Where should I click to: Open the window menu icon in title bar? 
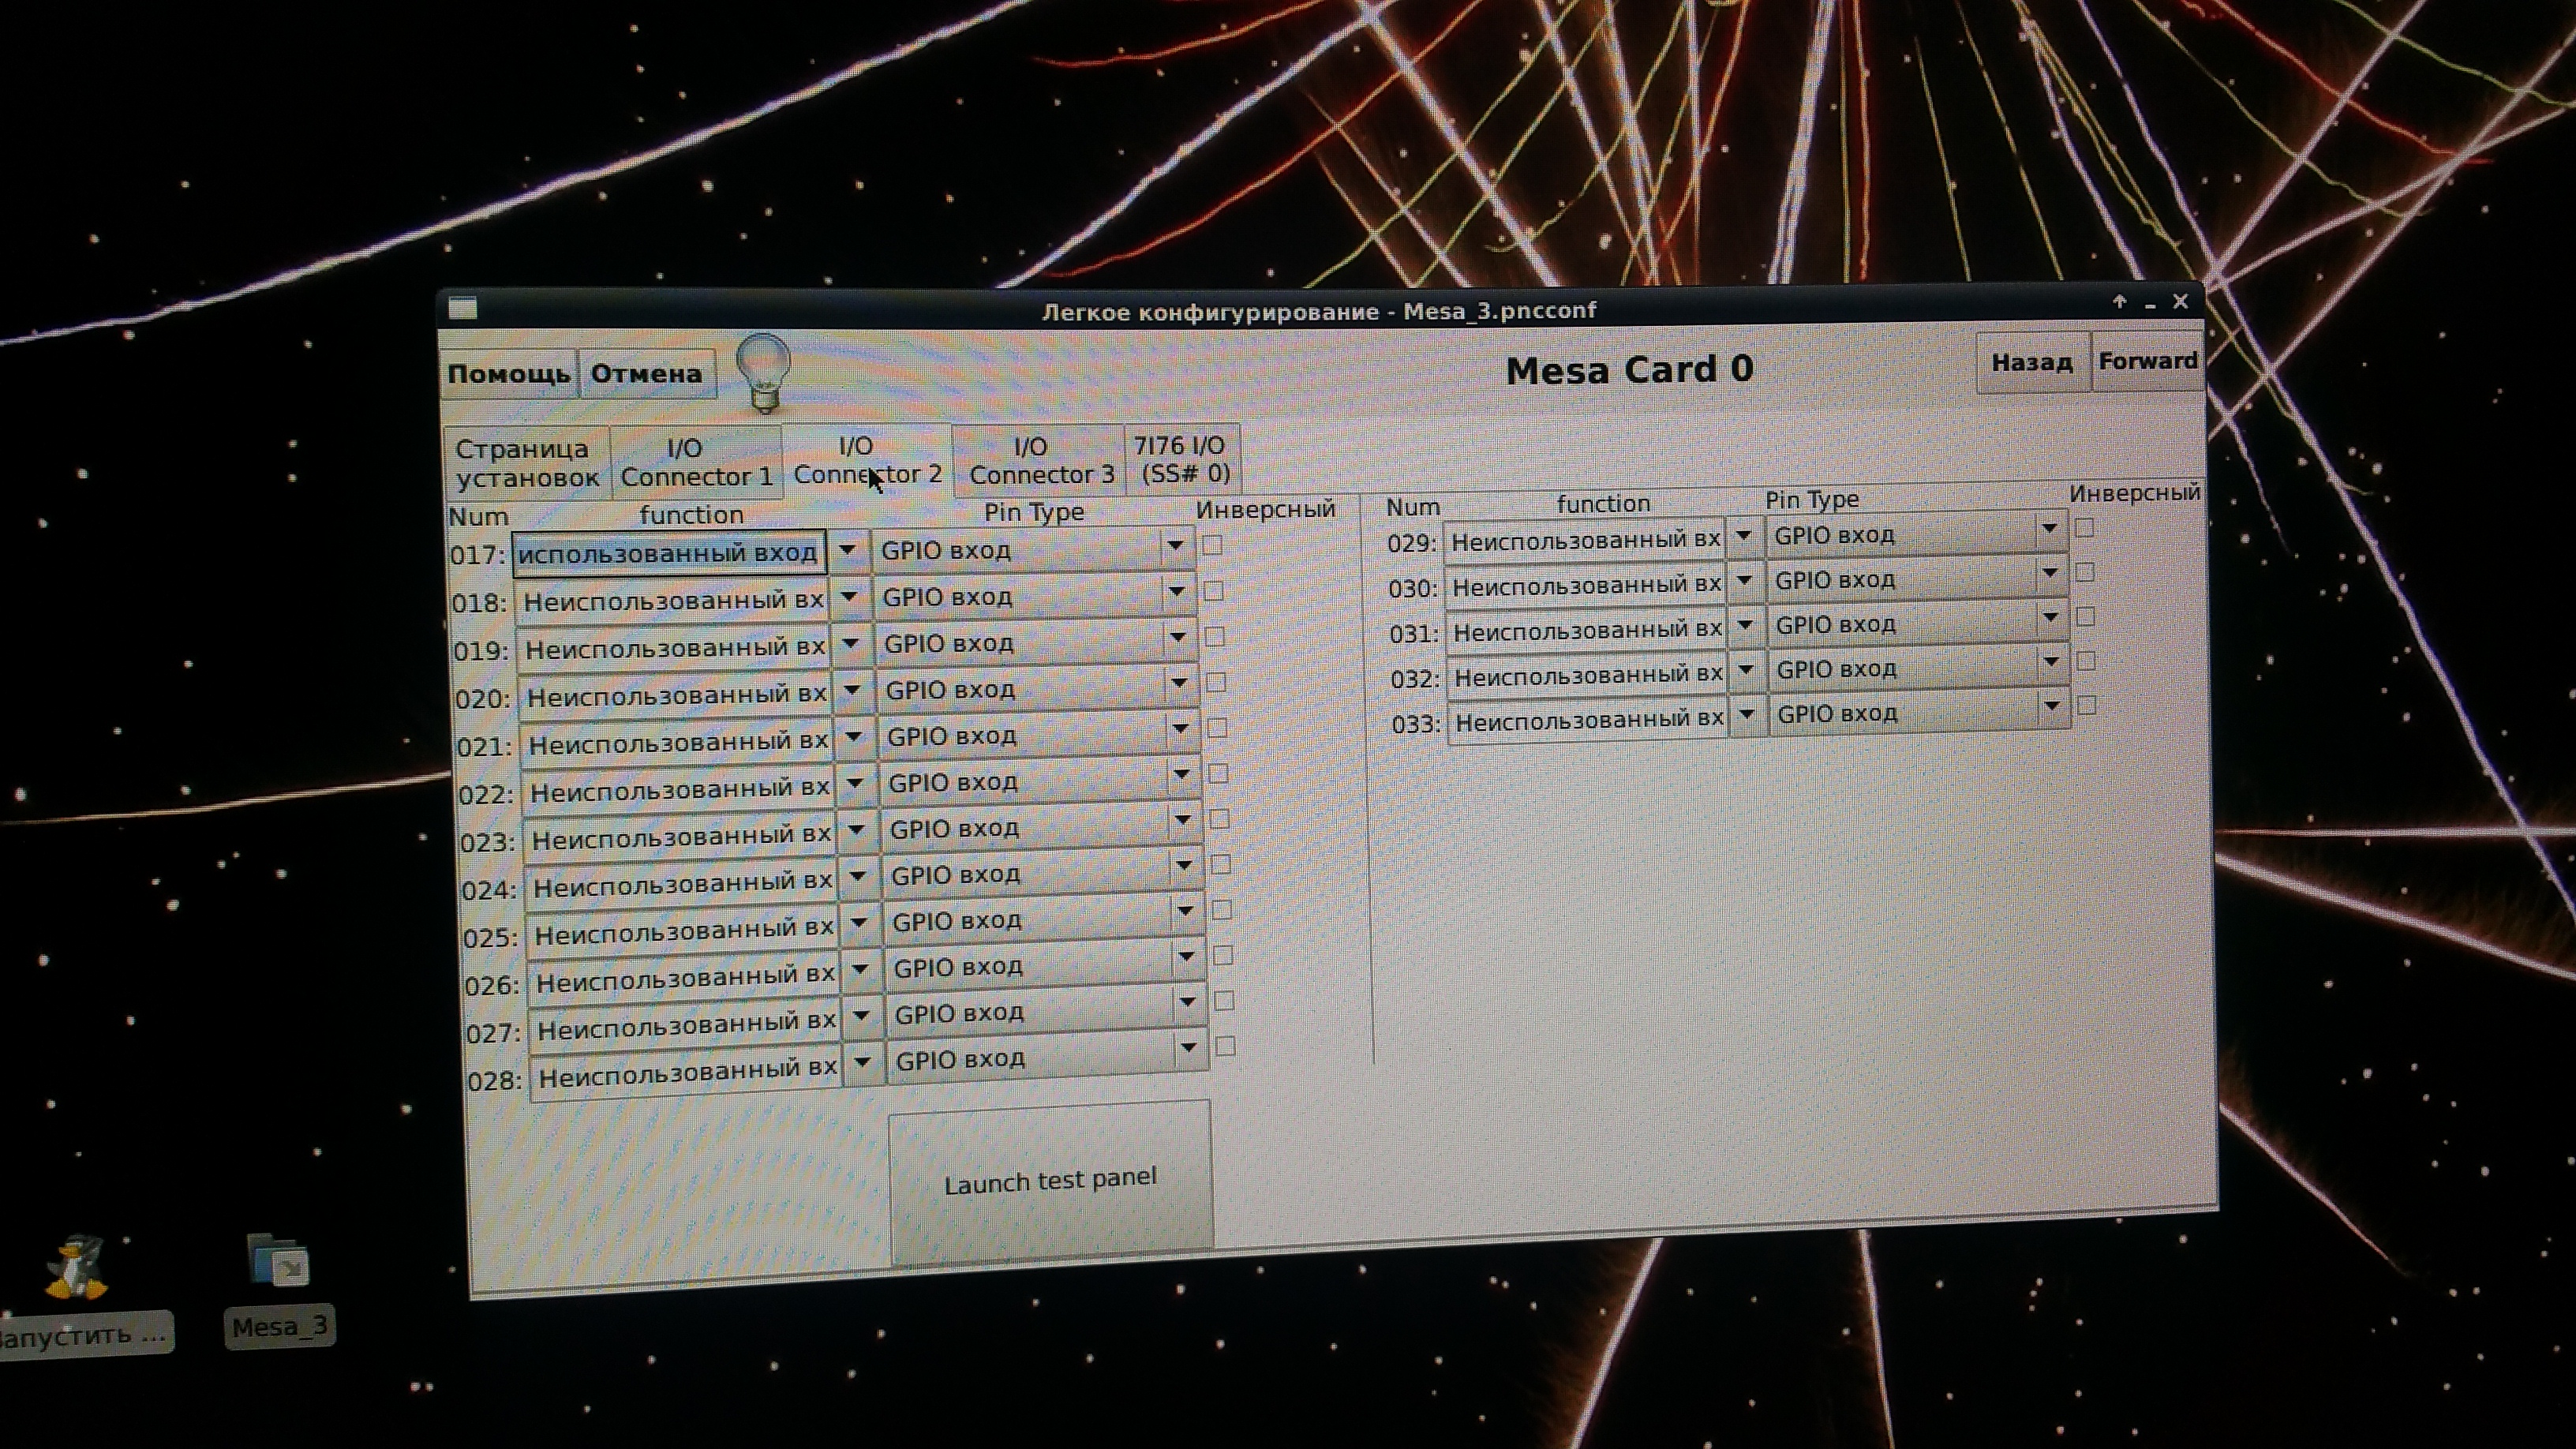(x=462, y=309)
